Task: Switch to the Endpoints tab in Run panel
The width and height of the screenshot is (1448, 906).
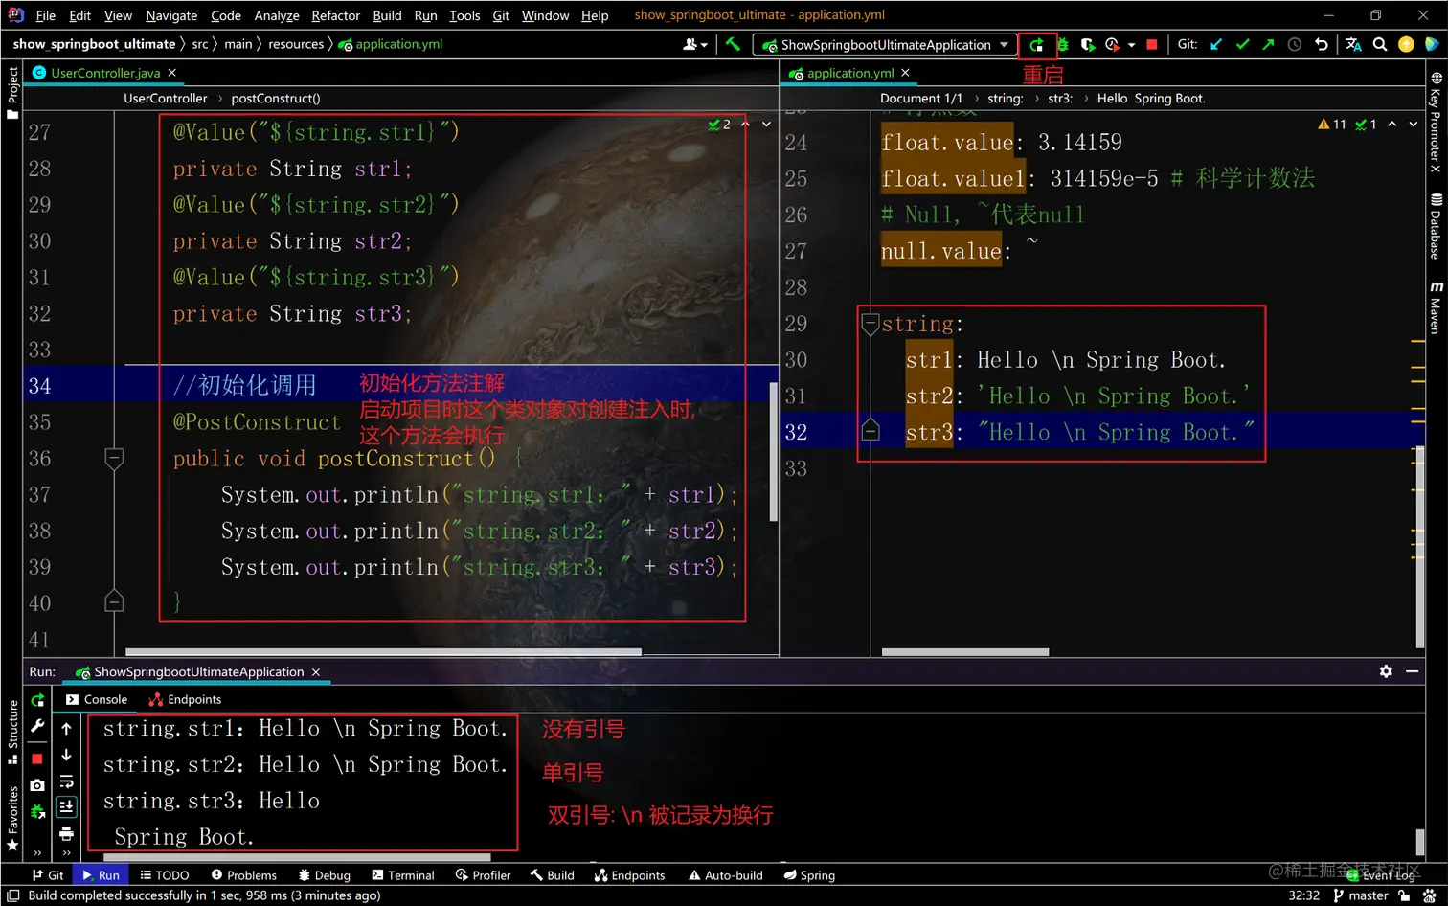Action: (185, 699)
